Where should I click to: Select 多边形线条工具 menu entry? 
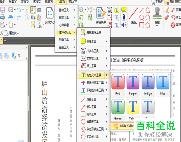[x=93, y=129]
